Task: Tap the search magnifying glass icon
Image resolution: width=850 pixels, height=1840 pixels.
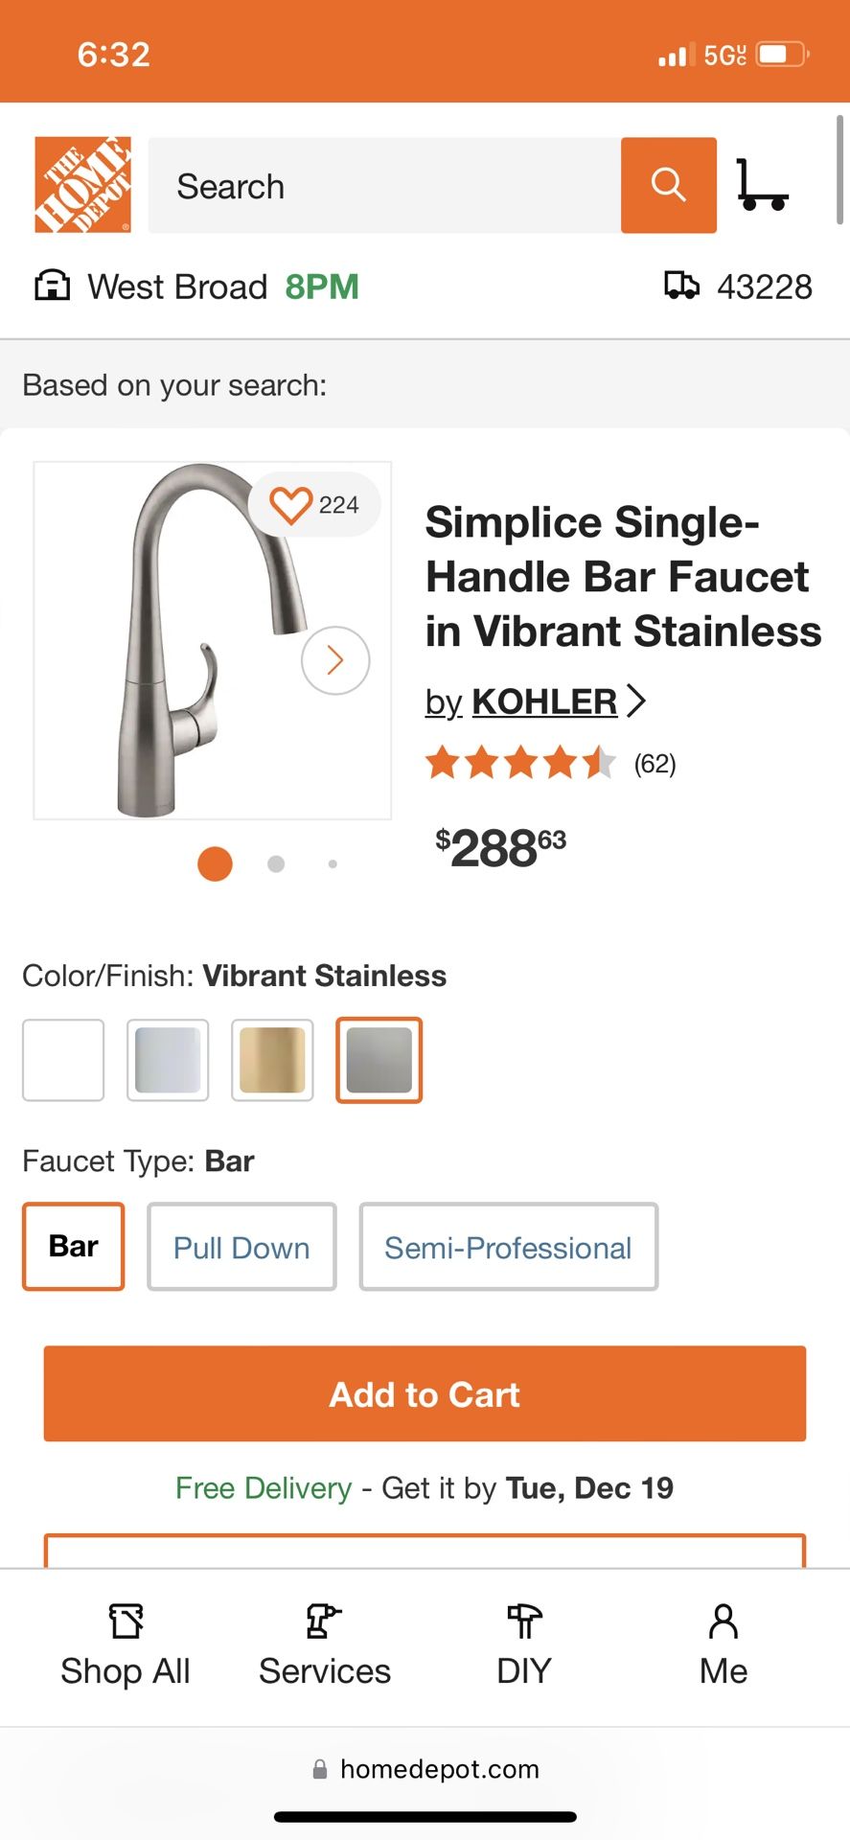Action: 668,184
